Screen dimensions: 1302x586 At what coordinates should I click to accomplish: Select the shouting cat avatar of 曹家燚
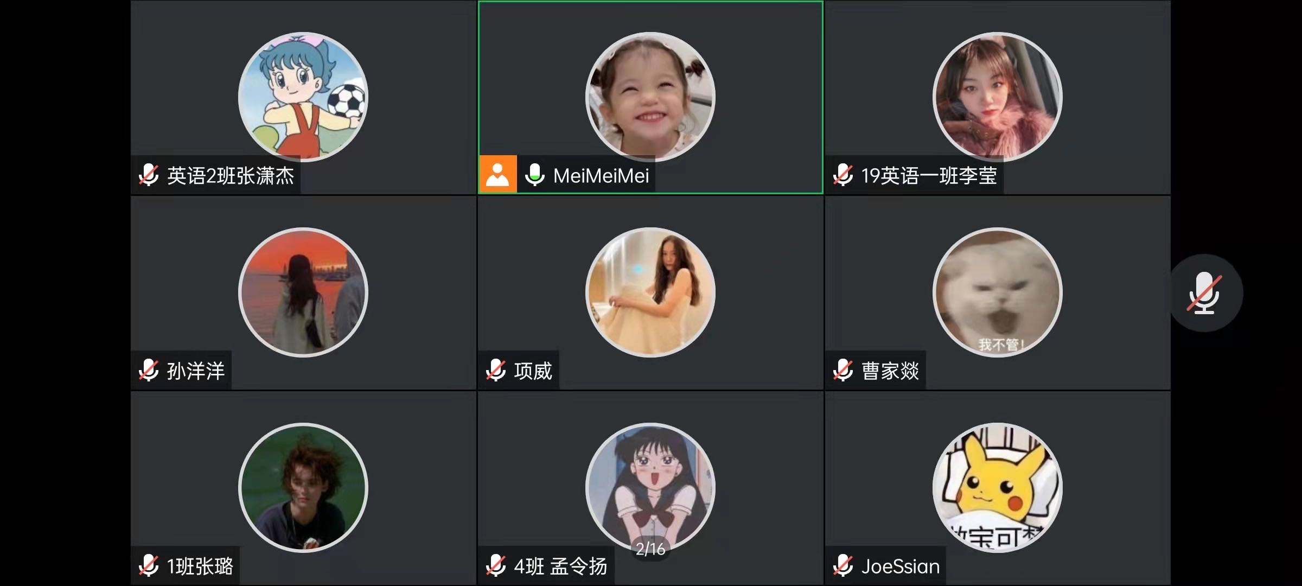(x=998, y=292)
